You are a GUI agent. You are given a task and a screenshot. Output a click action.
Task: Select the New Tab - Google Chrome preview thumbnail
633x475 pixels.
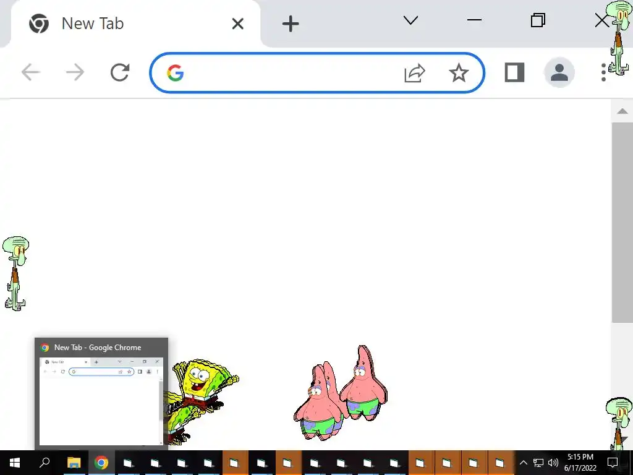(x=101, y=394)
